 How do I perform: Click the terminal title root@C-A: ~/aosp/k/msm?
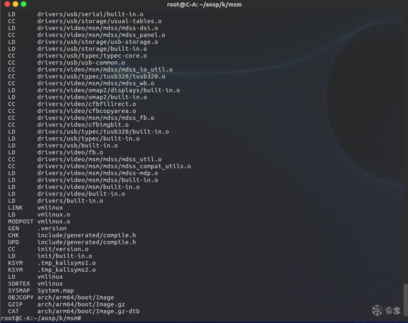pyautogui.click(x=204, y=4)
